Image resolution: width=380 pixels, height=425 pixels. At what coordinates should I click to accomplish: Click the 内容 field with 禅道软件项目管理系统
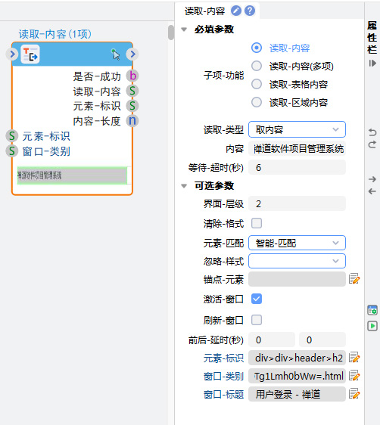click(297, 148)
